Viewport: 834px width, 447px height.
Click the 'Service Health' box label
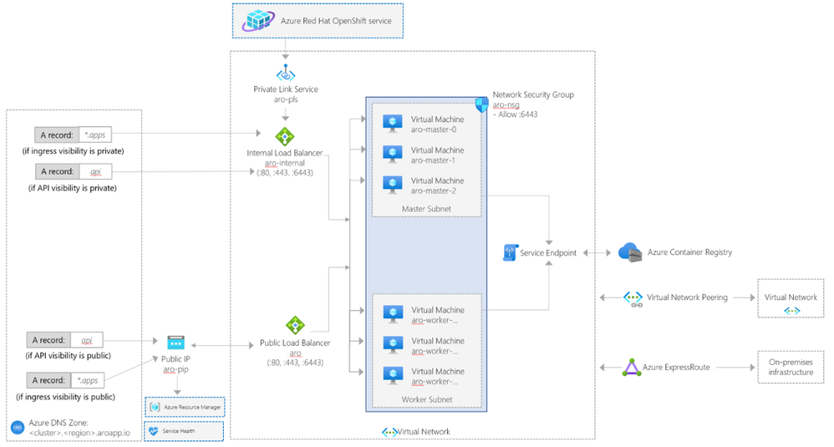(179, 431)
